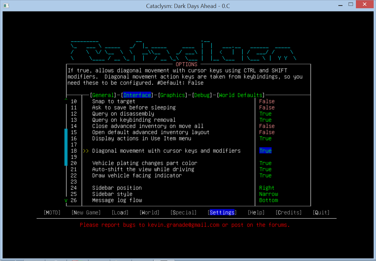Toggle Query on disassembly True value
Screen dimensions: 376x261
coord(265,114)
